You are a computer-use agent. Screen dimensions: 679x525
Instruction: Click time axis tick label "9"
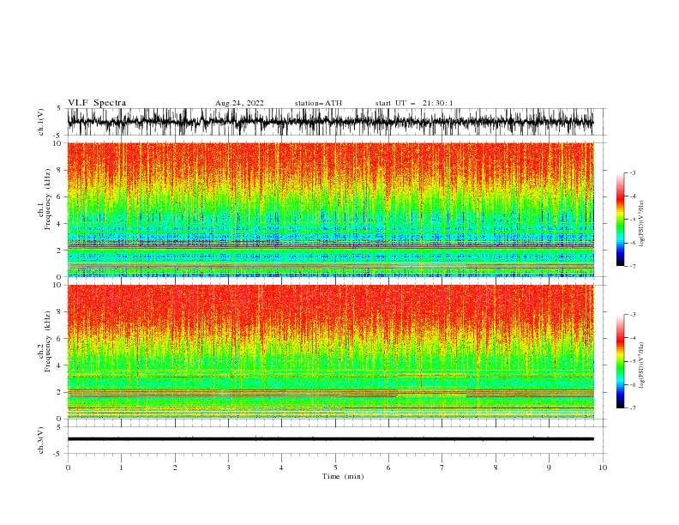click(549, 468)
